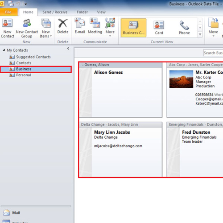The width and height of the screenshot is (223, 223).
Task: Open the Folder ribbon tab
Action: 82,12
